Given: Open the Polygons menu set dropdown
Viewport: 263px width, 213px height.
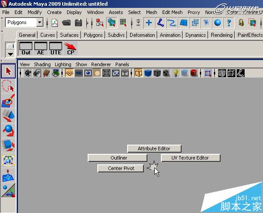Looking at the screenshot, I should point(40,22).
